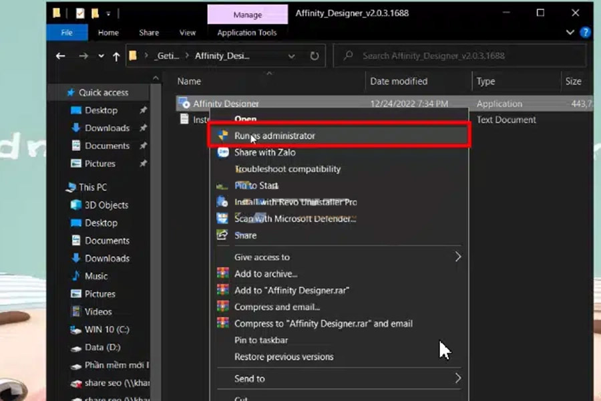Click WinRAR icon beside Compress and email
This screenshot has height=401, width=601.
pyautogui.click(x=222, y=307)
